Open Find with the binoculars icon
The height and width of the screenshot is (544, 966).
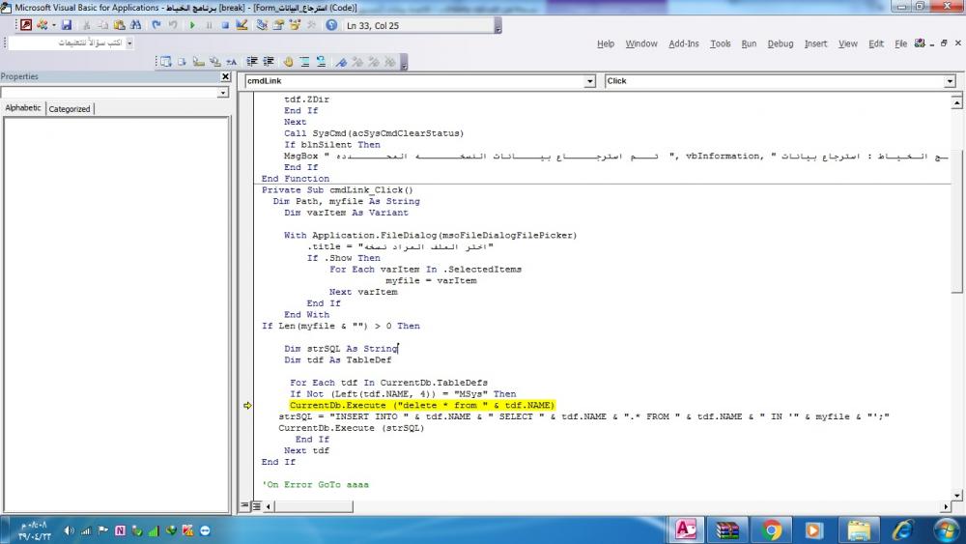(x=135, y=25)
